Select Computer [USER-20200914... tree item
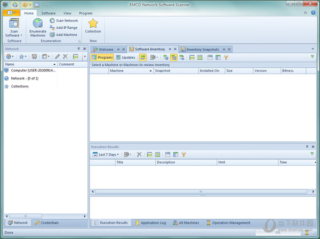The width and height of the screenshot is (320, 239). [30, 70]
